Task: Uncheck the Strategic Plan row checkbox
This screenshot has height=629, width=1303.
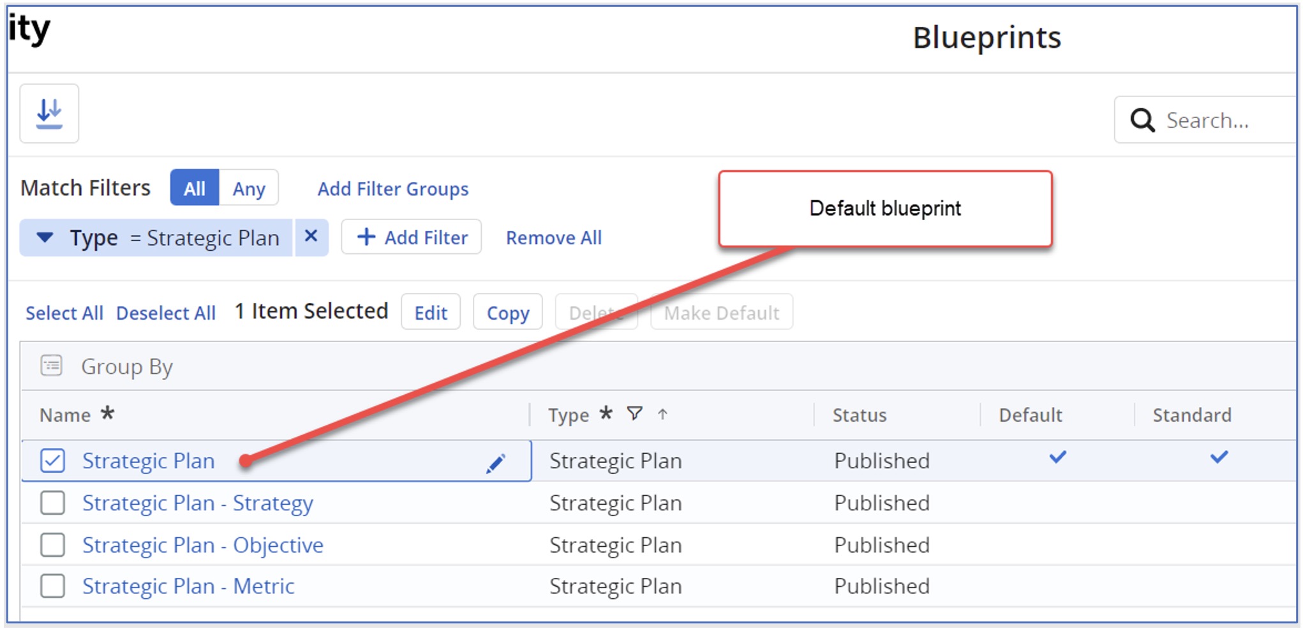Action: (x=52, y=460)
